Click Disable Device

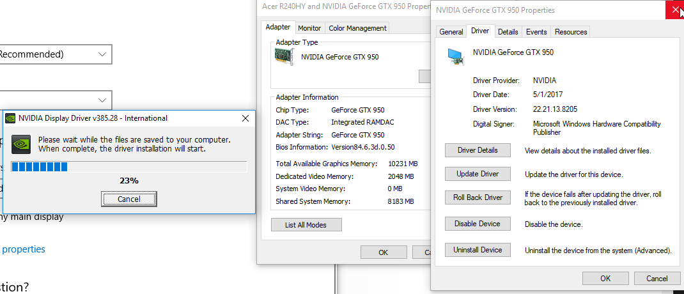click(478, 223)
